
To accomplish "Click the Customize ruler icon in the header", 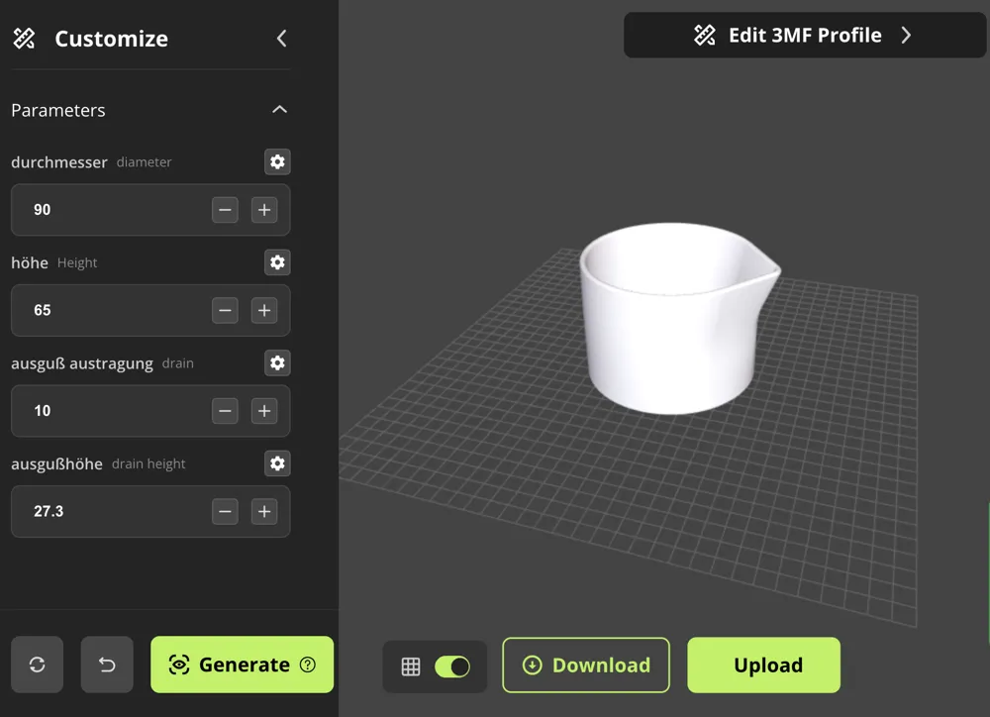I will (x=24, y=39).
